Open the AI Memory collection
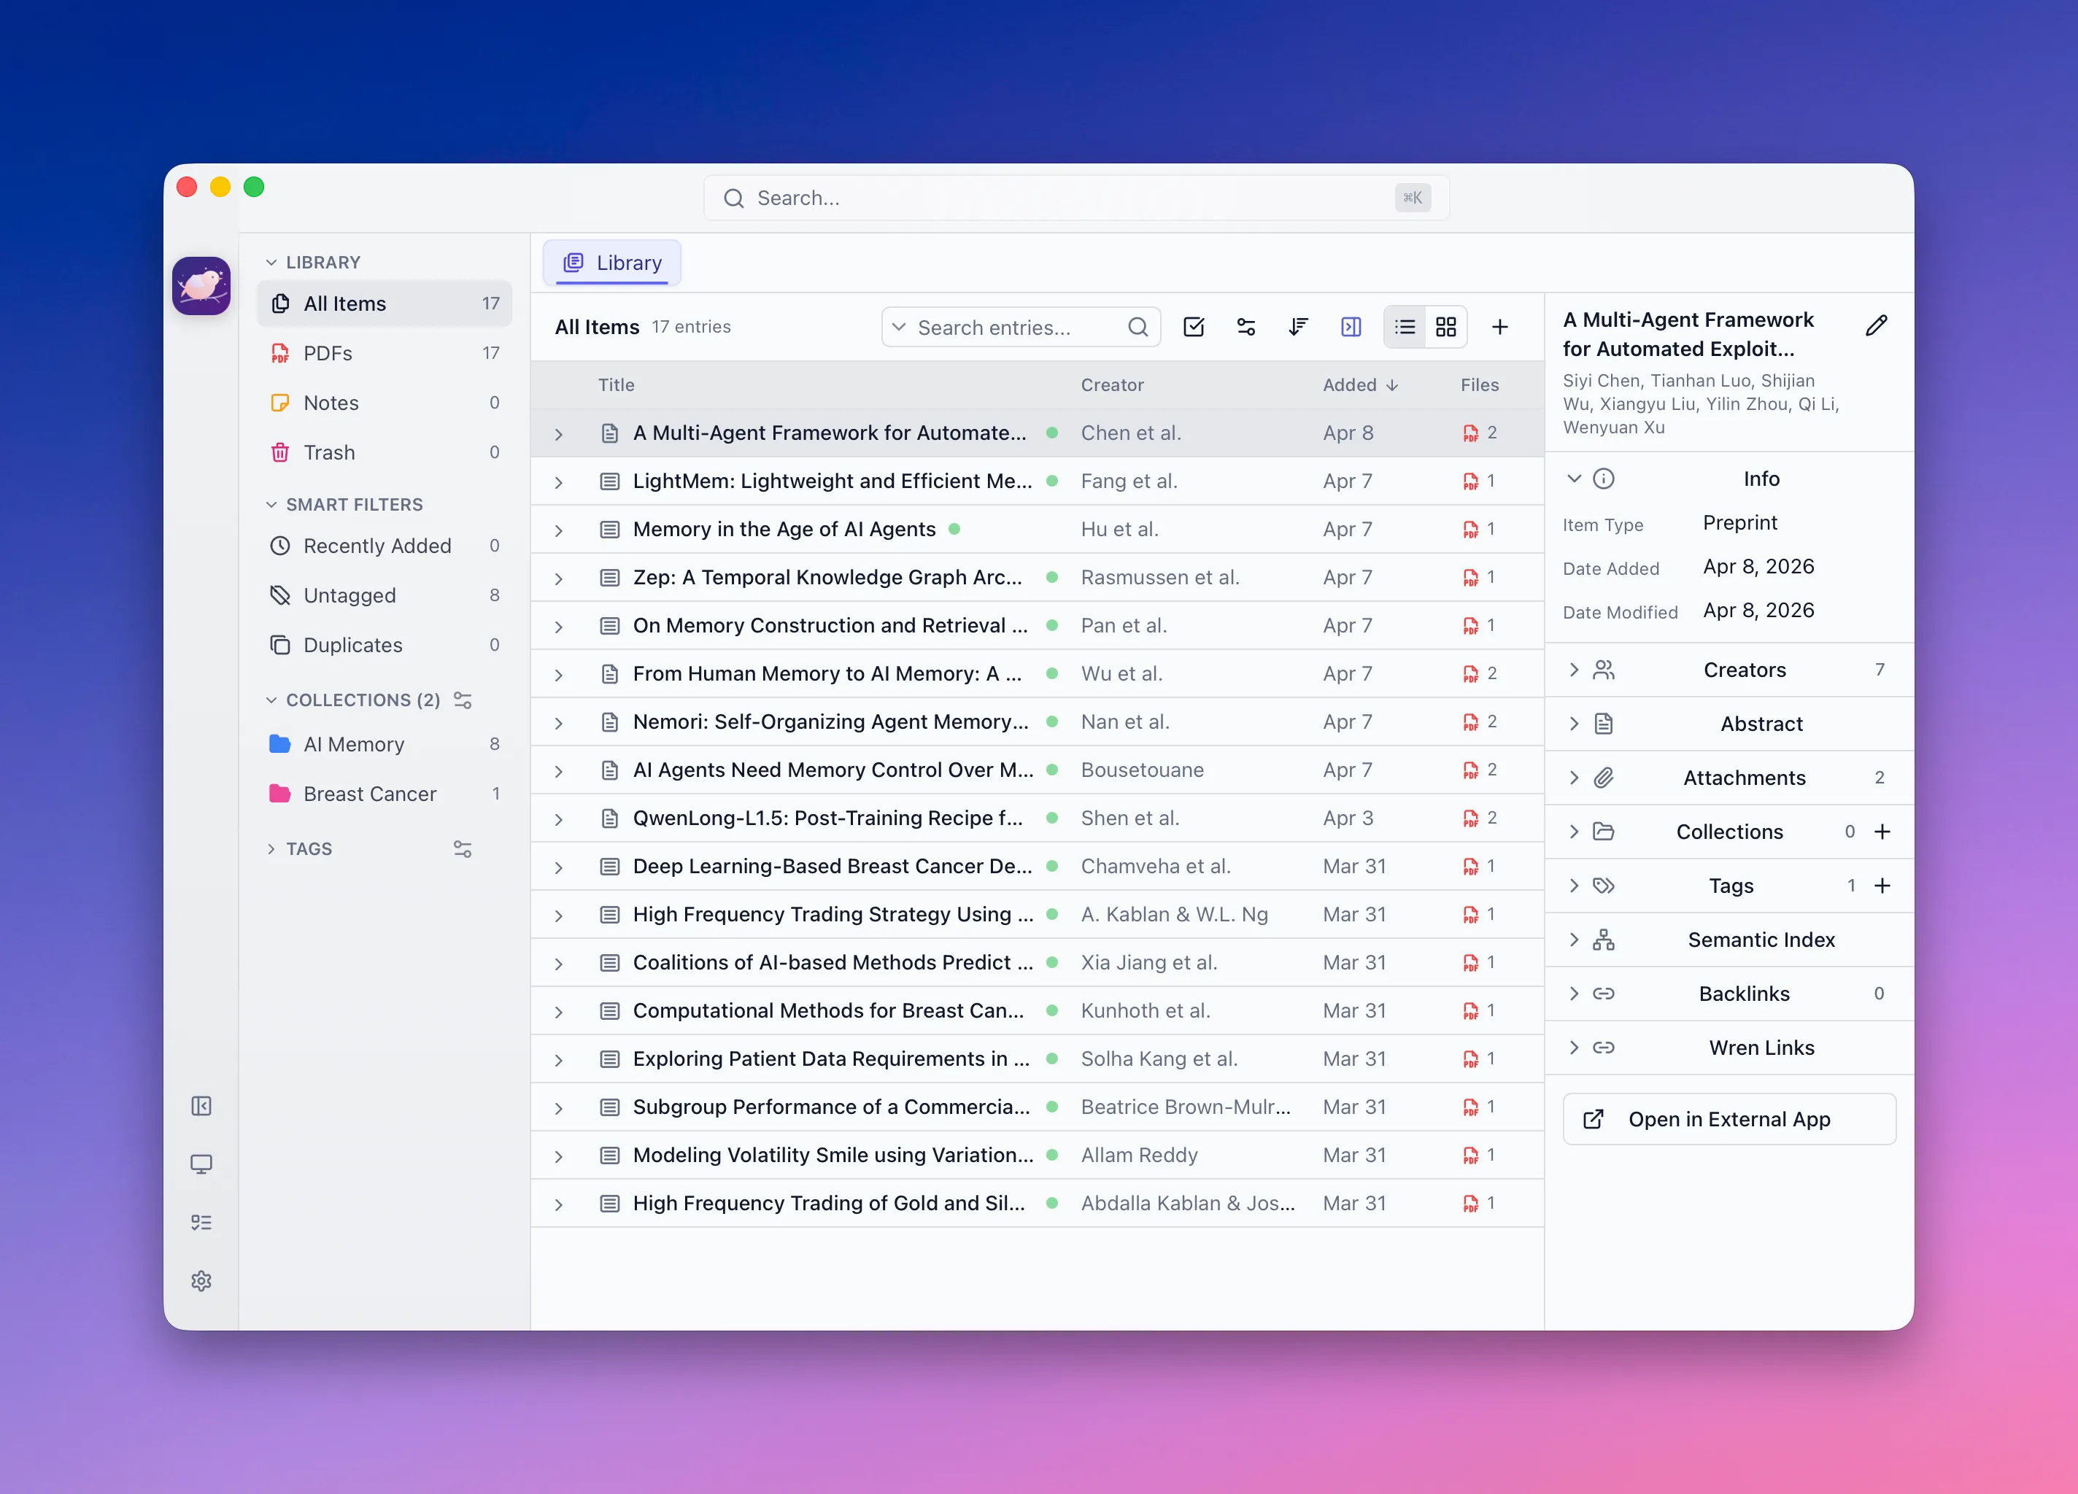The width and height of the screenshot is (2078, 1494). coord(384,745)
